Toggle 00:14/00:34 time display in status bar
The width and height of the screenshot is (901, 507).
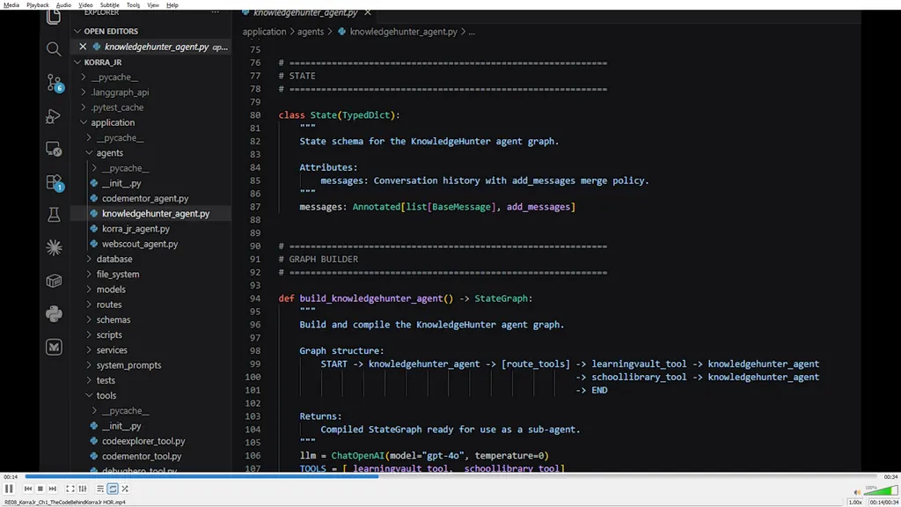883,502
